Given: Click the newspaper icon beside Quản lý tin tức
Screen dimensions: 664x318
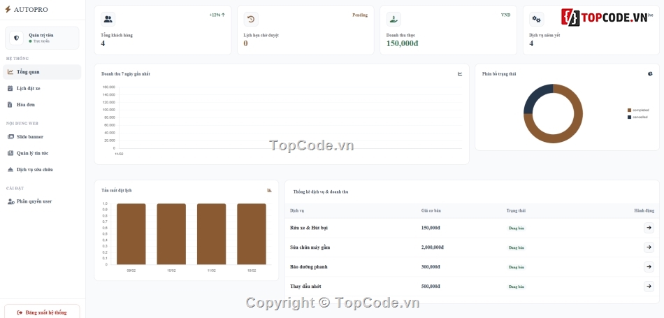Looking at the screenshot, I should coord(10,153).
